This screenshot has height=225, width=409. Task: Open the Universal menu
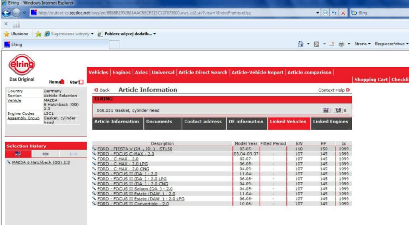click(163, 72)
